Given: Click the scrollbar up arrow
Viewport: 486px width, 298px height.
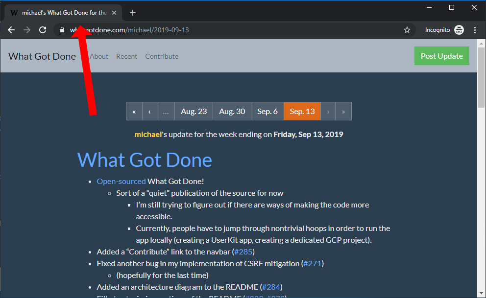Looking at the screenshot, I should pos(482,44).
